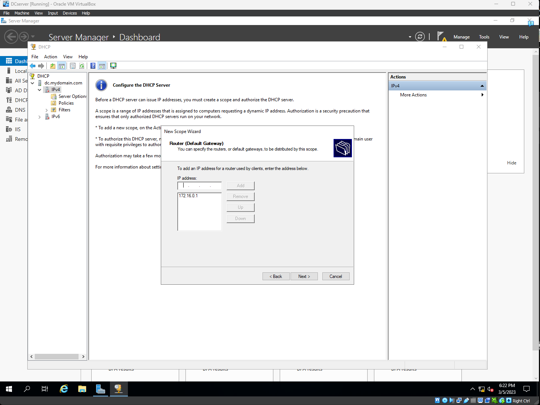Click the up one level folder icon

(52, 66)
